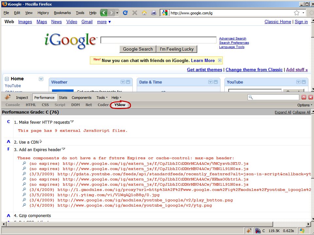Expand the 'more' services dropdown

(x=104, y=22)
